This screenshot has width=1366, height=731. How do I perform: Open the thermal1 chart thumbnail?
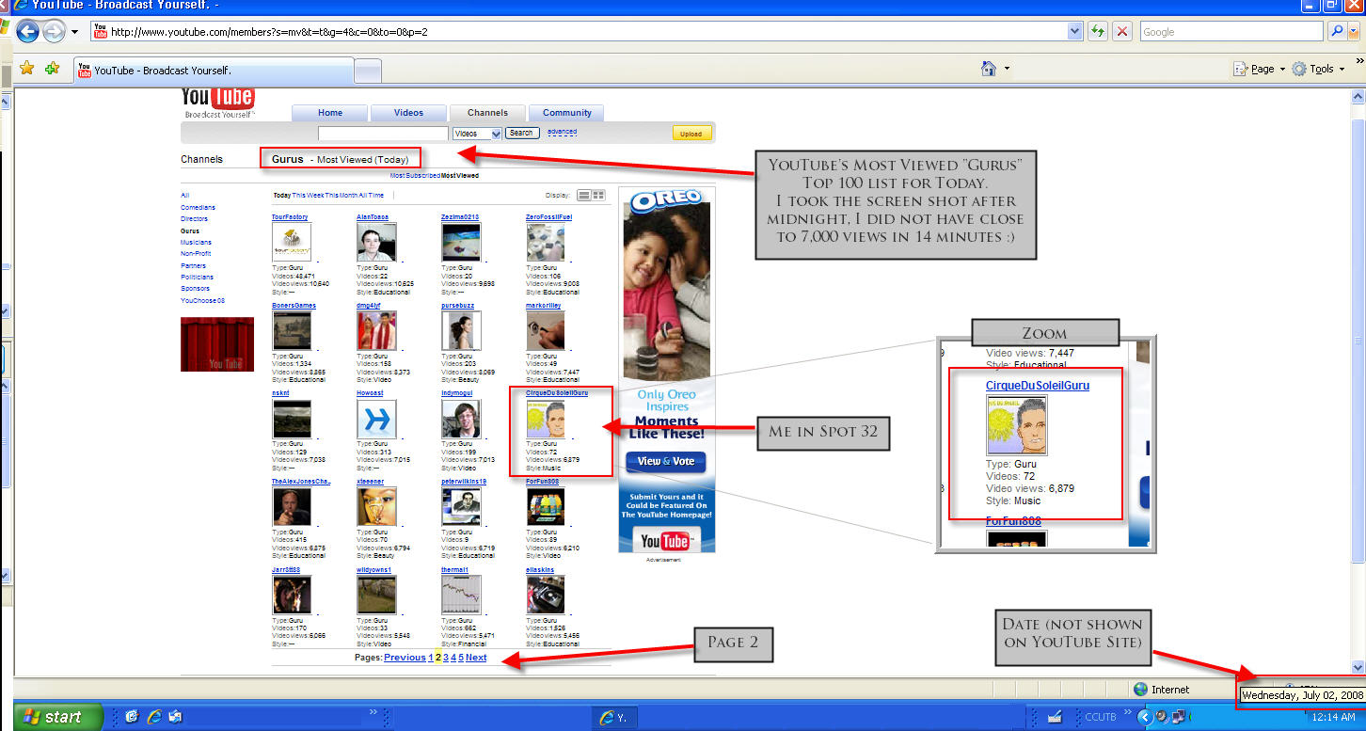[461, 596]
